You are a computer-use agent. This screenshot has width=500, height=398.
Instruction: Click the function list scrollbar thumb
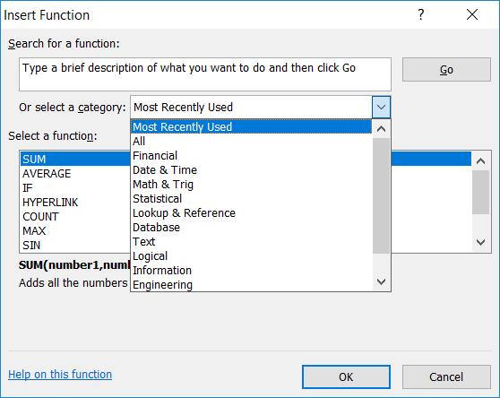click(480, 193)
